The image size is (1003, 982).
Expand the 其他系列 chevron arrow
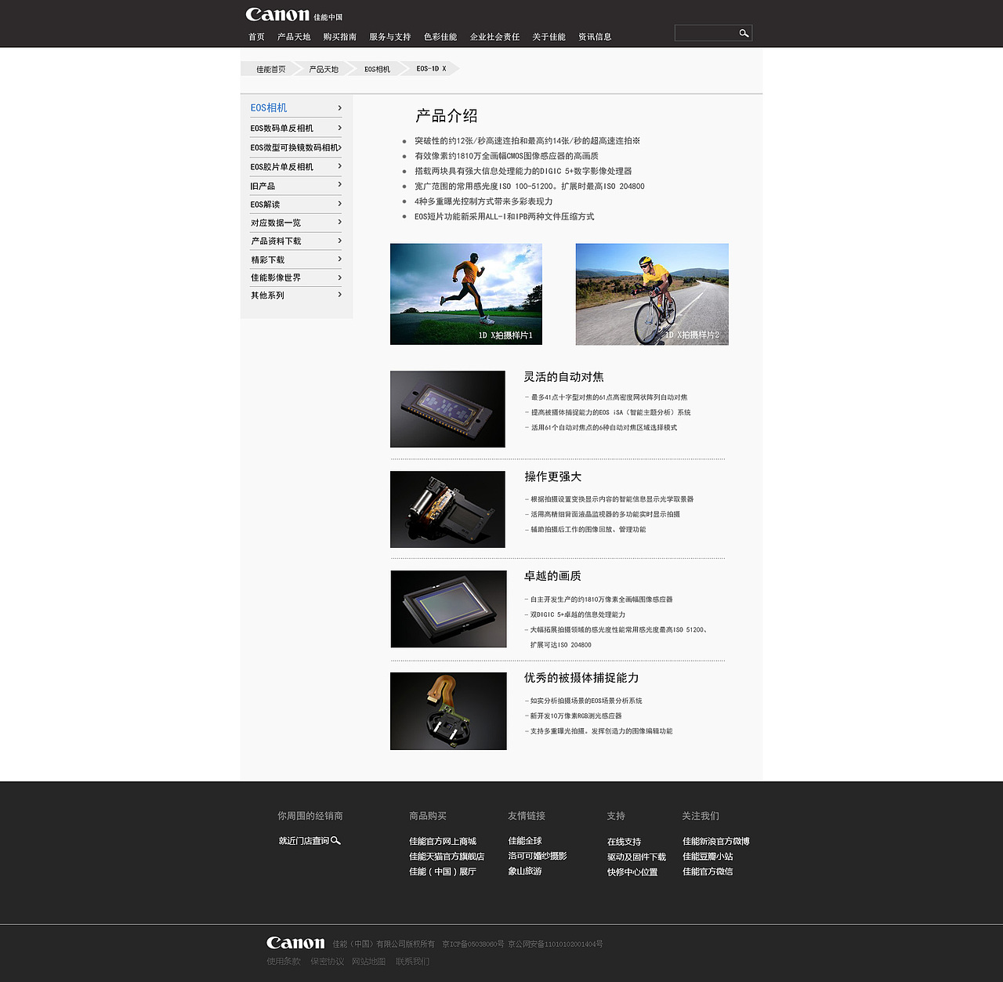[x=339, y=295]
